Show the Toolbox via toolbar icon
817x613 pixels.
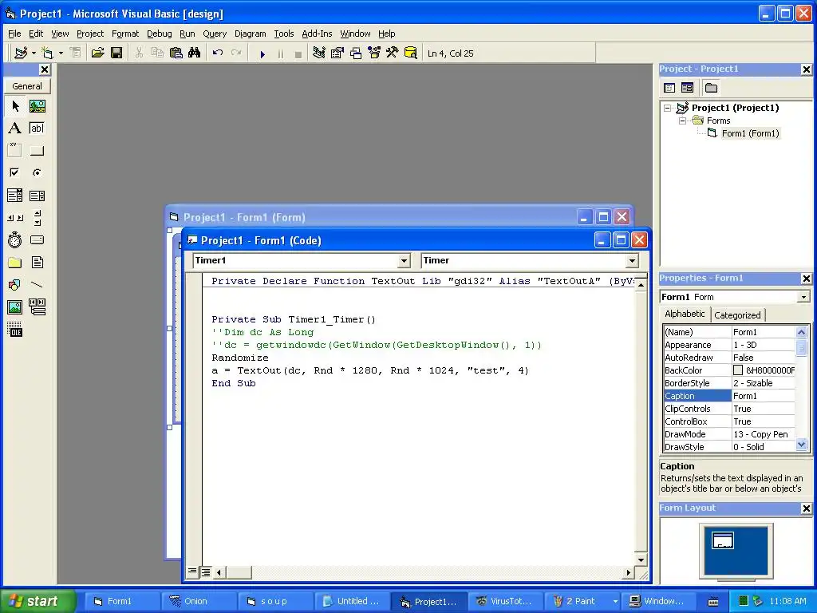pos(392,53)
